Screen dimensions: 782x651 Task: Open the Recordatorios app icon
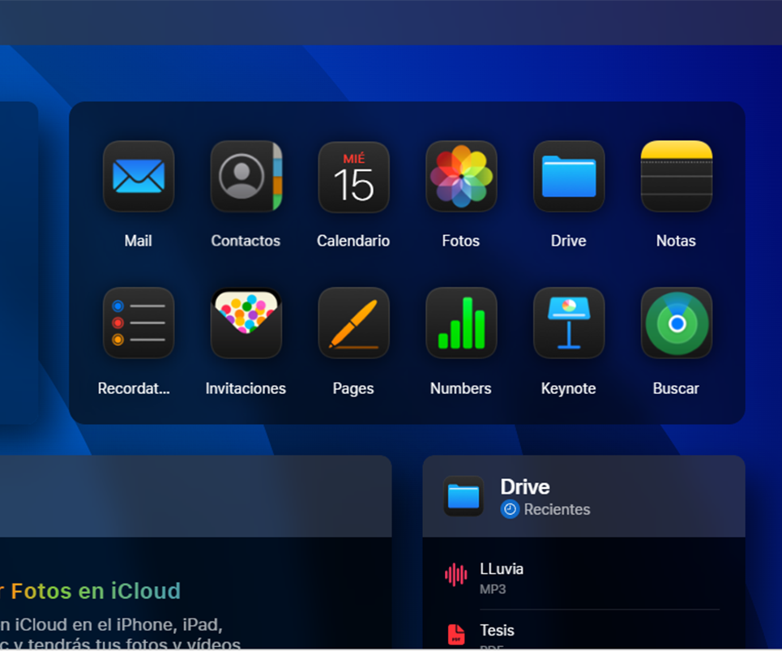click(x=139, y=323)
